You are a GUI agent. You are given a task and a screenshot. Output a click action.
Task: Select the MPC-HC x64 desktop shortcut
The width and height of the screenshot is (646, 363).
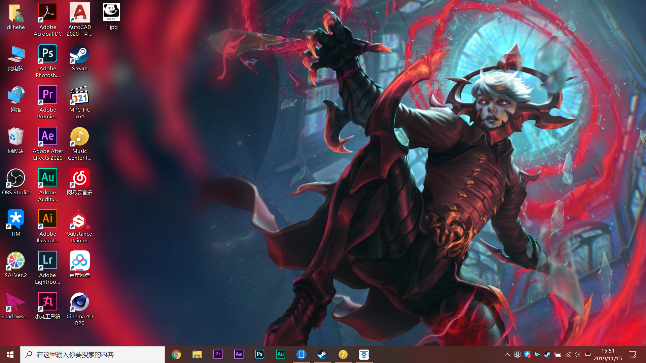80,103
